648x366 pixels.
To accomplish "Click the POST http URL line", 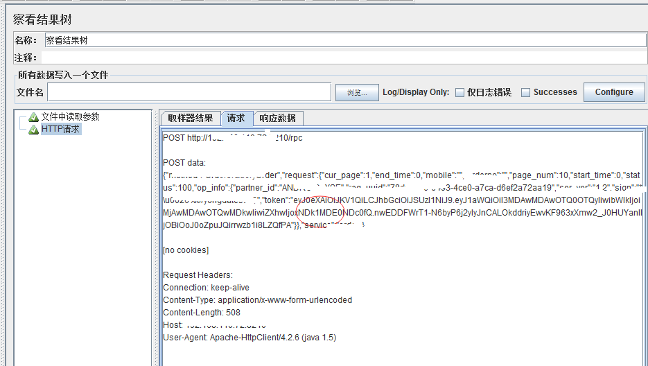I will click(x=233, y=138).
